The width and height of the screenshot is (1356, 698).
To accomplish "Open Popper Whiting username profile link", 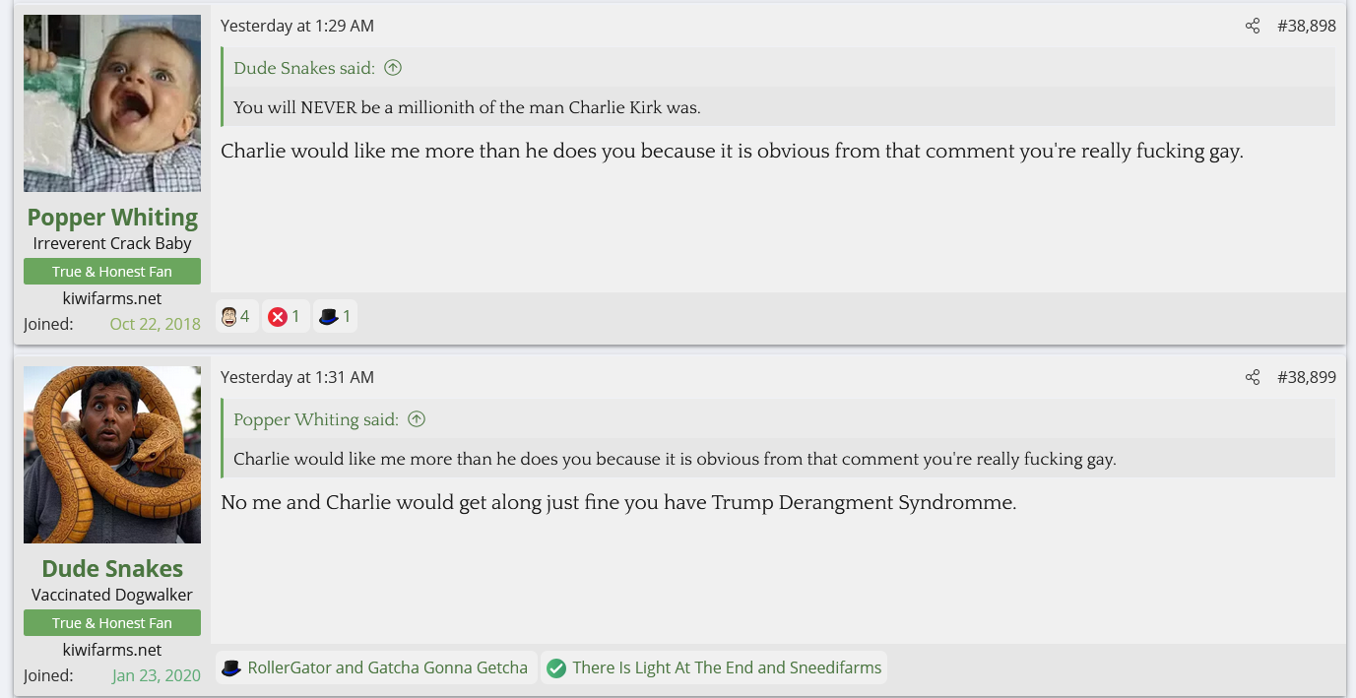I will [x=112, y=218].
